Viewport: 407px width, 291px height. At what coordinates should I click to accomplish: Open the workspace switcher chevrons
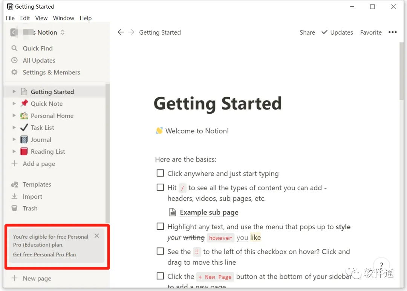62,32
